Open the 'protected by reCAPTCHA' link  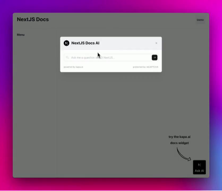pyautogui.click(x=146, y=67)
